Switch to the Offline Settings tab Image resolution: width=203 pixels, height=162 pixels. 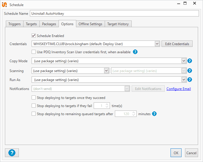point(90,24)
